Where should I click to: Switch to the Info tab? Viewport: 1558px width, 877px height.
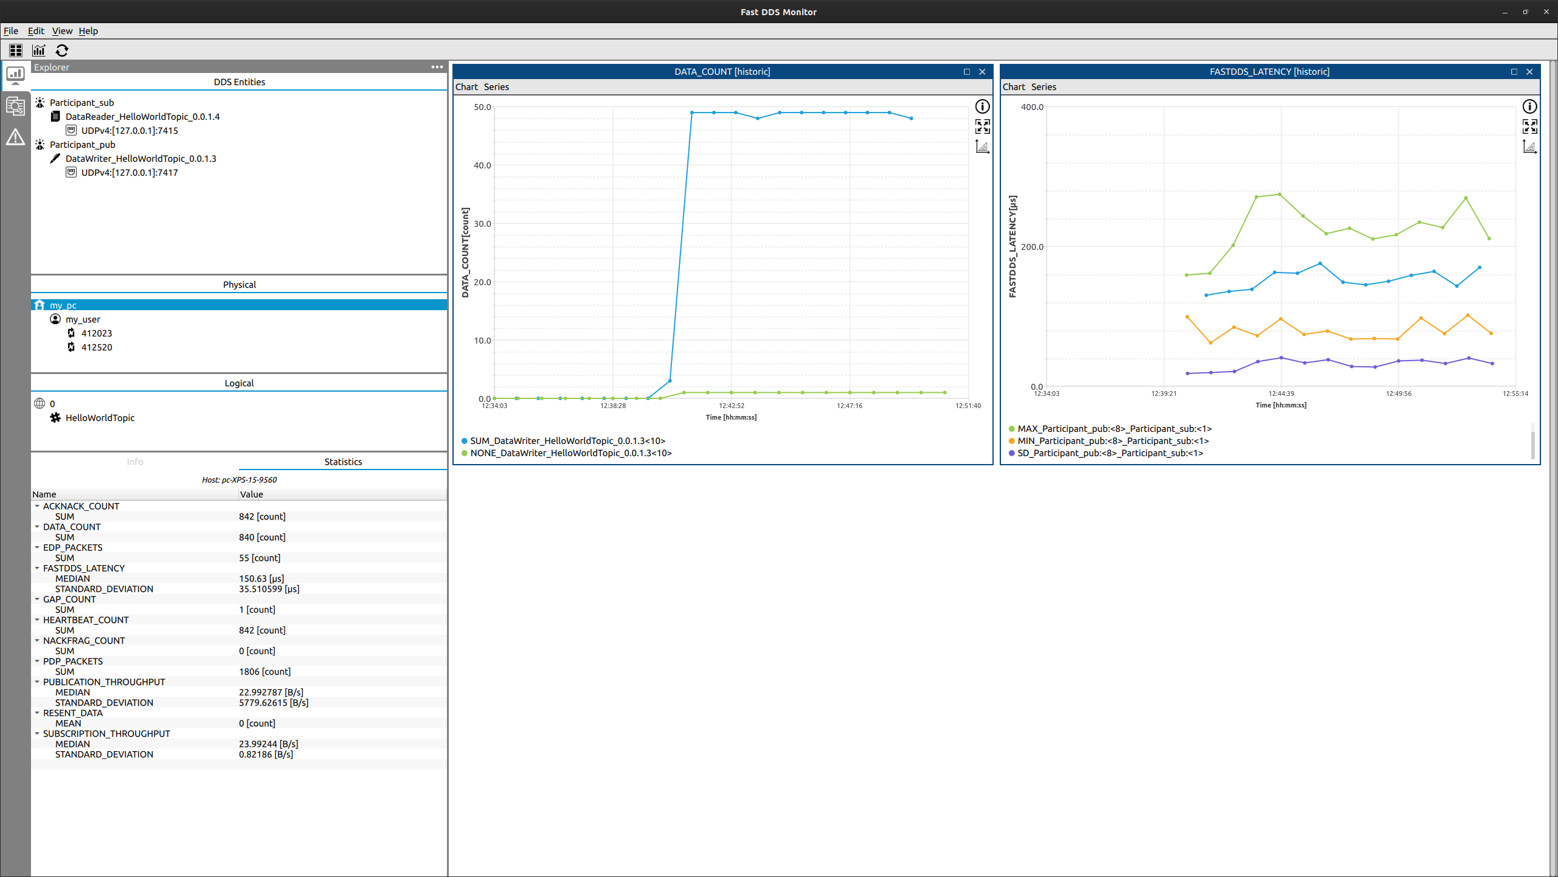tap(135, 462)
